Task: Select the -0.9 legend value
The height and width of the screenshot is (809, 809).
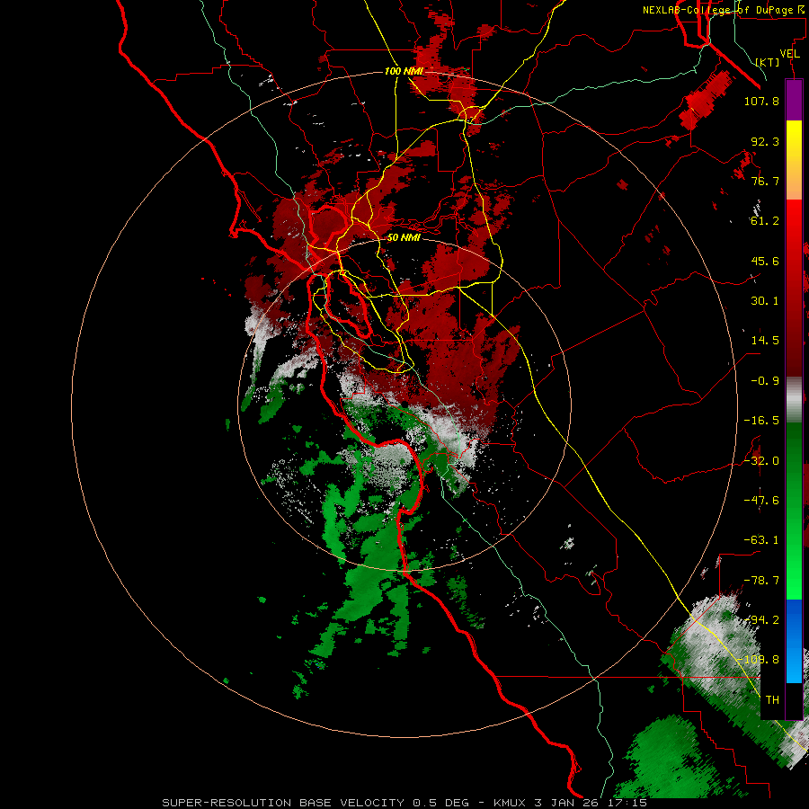Action: click(765, 381)
